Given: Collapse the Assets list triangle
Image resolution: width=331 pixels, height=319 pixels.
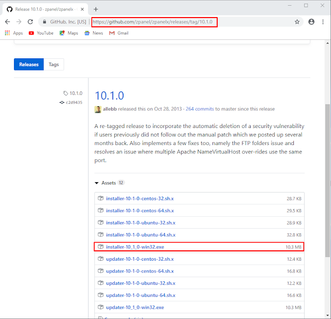Looking at the screenshot, I should coord(97,183).
